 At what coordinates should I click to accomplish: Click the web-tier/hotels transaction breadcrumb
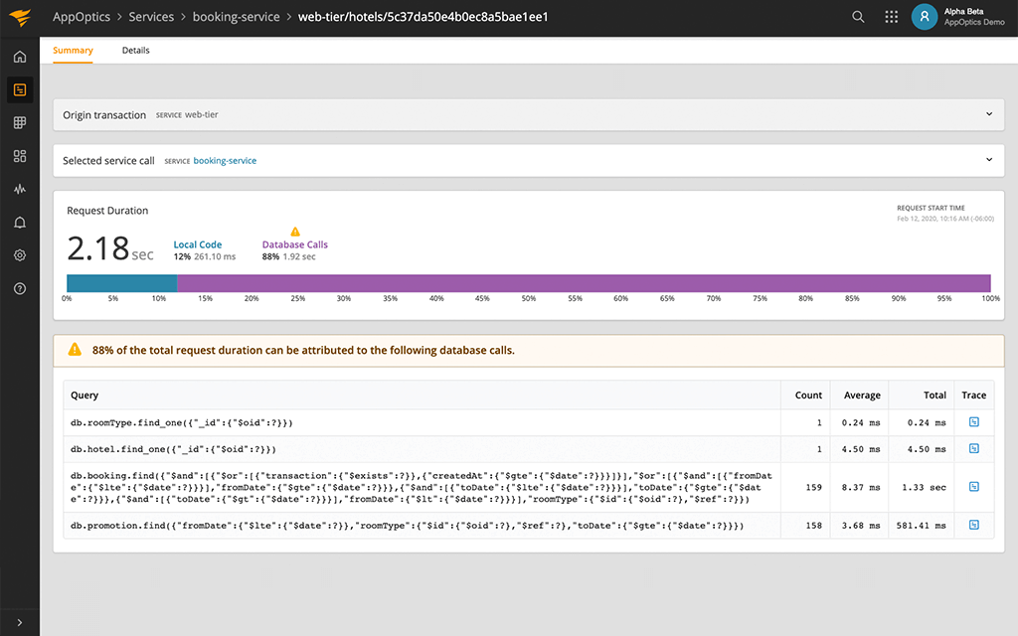click(424, 17)
